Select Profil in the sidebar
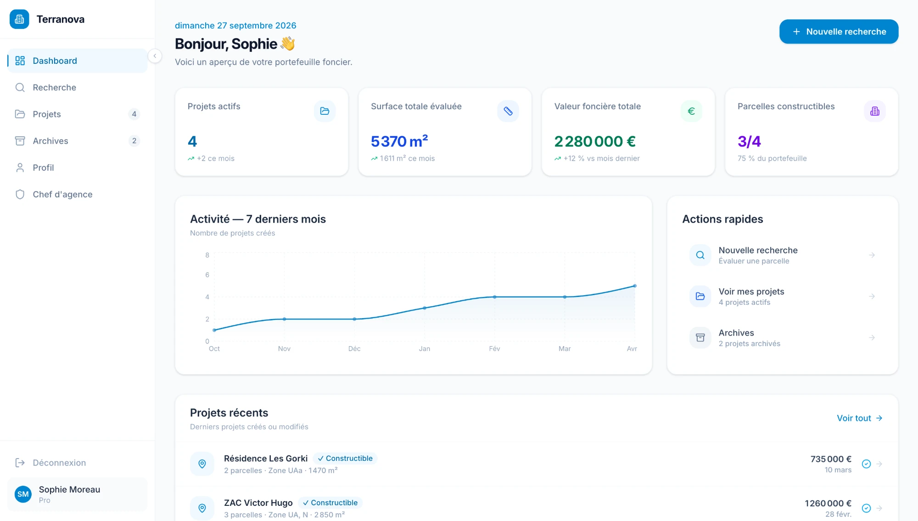918x521 pixels. pos(77,168)
